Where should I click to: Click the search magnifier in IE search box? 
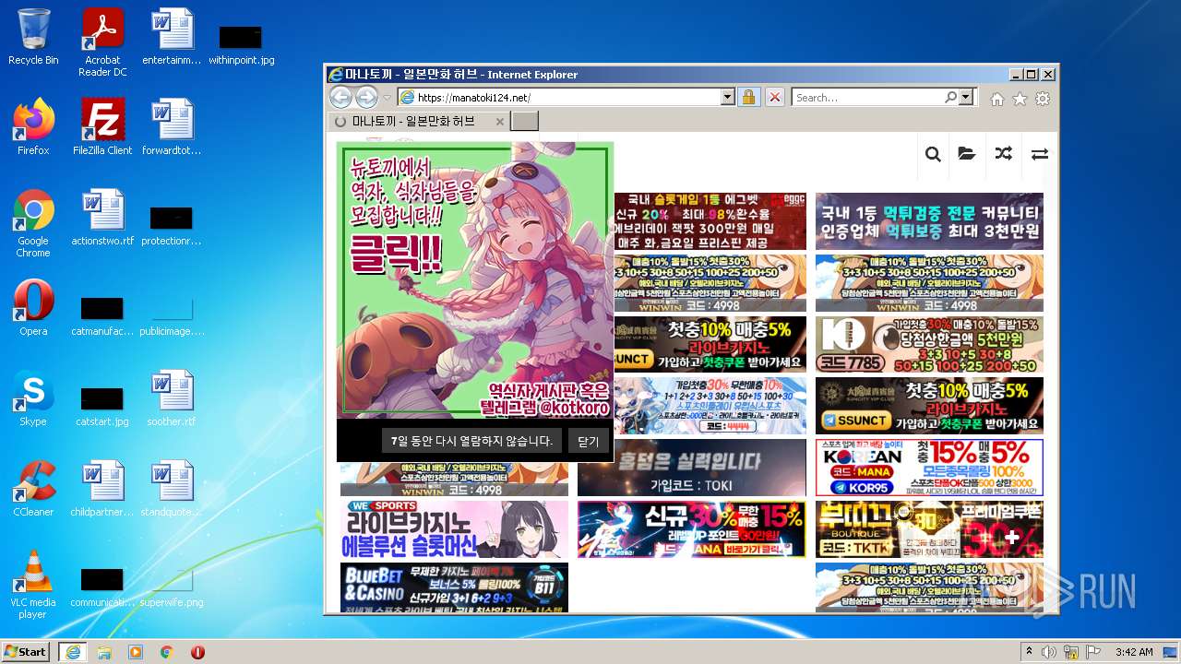[951, 97]
